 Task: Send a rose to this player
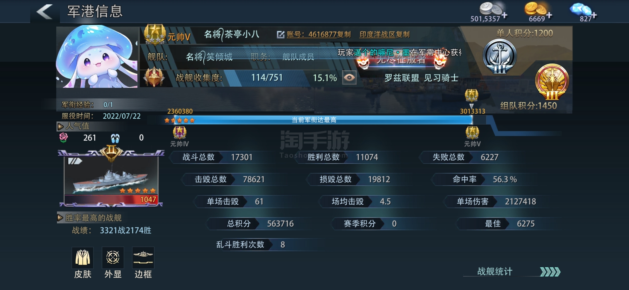pyautogui.click(x=63, y=137)
